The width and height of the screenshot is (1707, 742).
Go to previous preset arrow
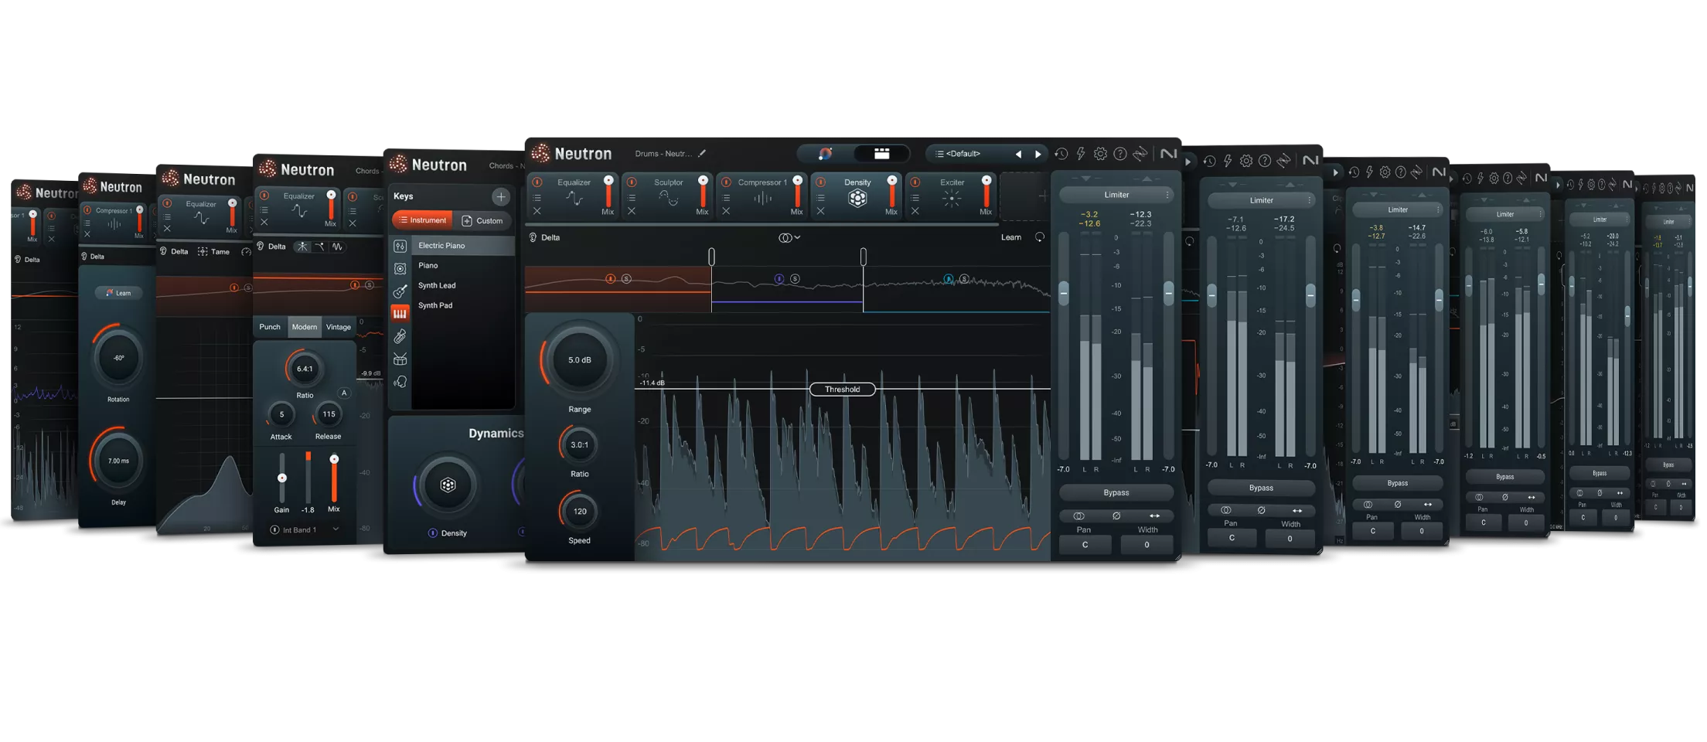pyautogui.click(x=1018, y=155)
